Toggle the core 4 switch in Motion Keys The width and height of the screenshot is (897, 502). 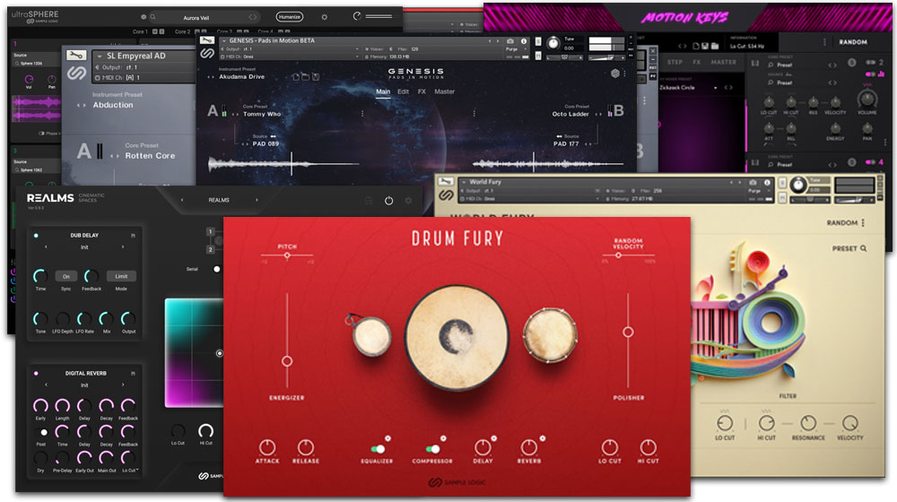[x=871, y=162]
